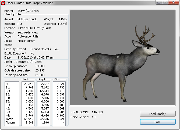
Task: Minimize the Trophy Viewer window
Action: (x=159, y=2)
